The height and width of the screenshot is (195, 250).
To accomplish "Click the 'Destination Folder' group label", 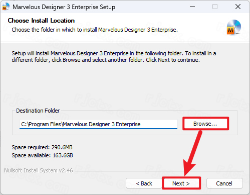I will pyautogui.click(x=38, y=111).
